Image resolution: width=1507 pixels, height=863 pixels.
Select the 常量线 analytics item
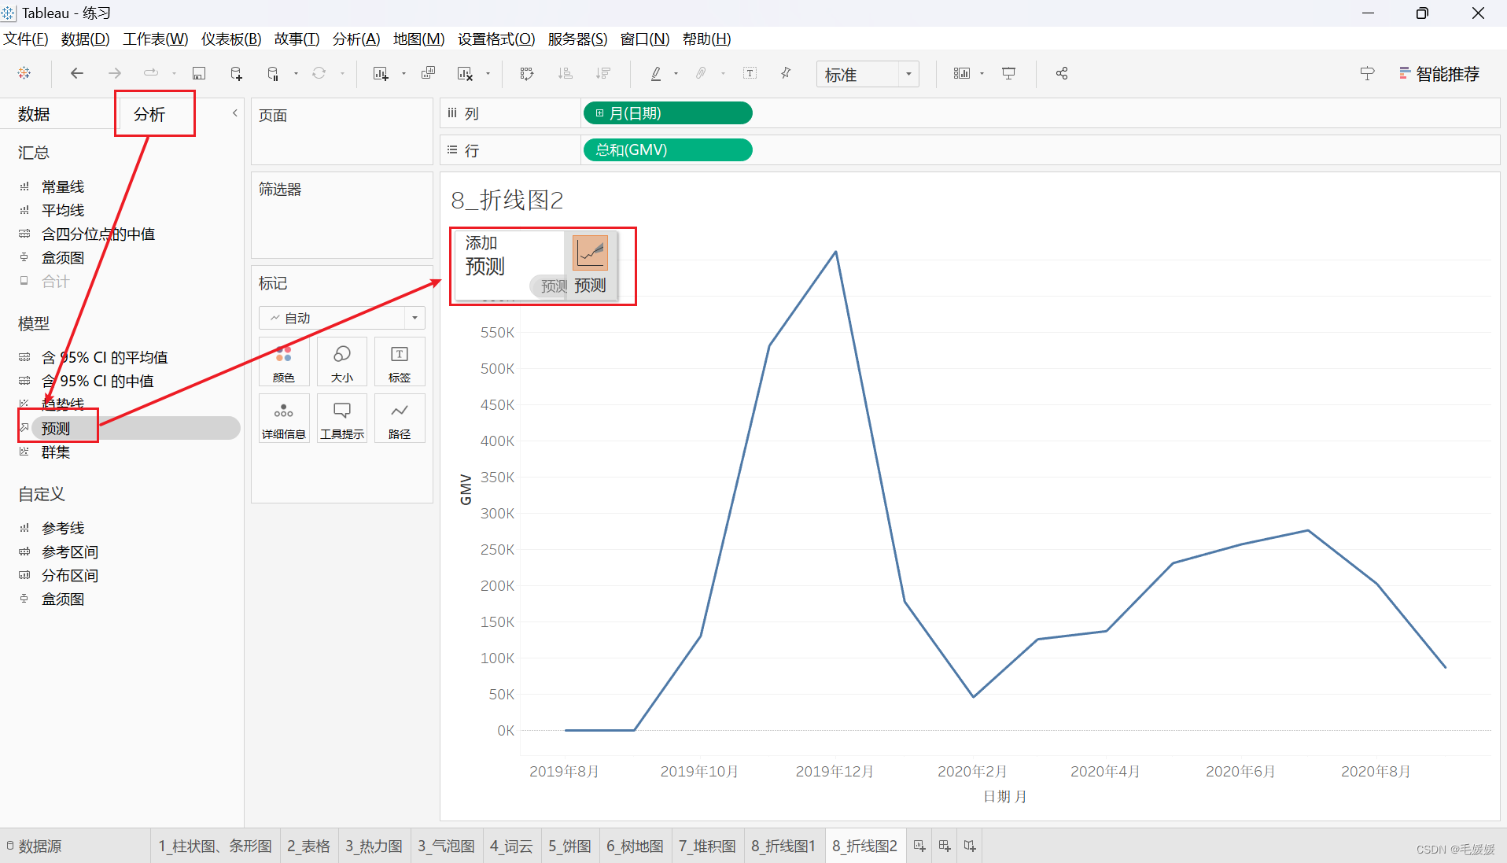tap(63, 187)
